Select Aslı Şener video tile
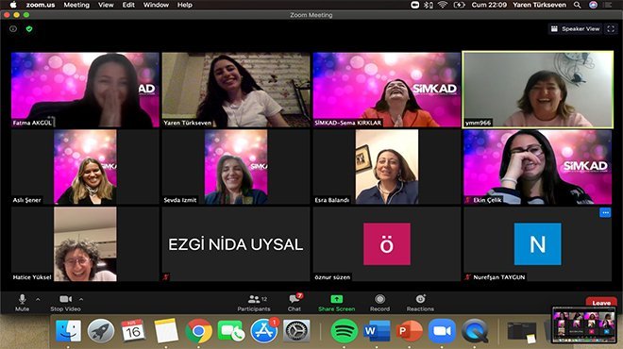This screenshot has height=349, width=623. point(85,167)
